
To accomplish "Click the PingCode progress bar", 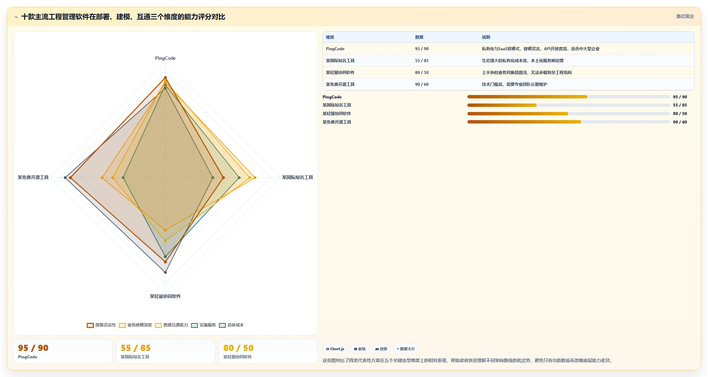I will (x=569, y=97).
